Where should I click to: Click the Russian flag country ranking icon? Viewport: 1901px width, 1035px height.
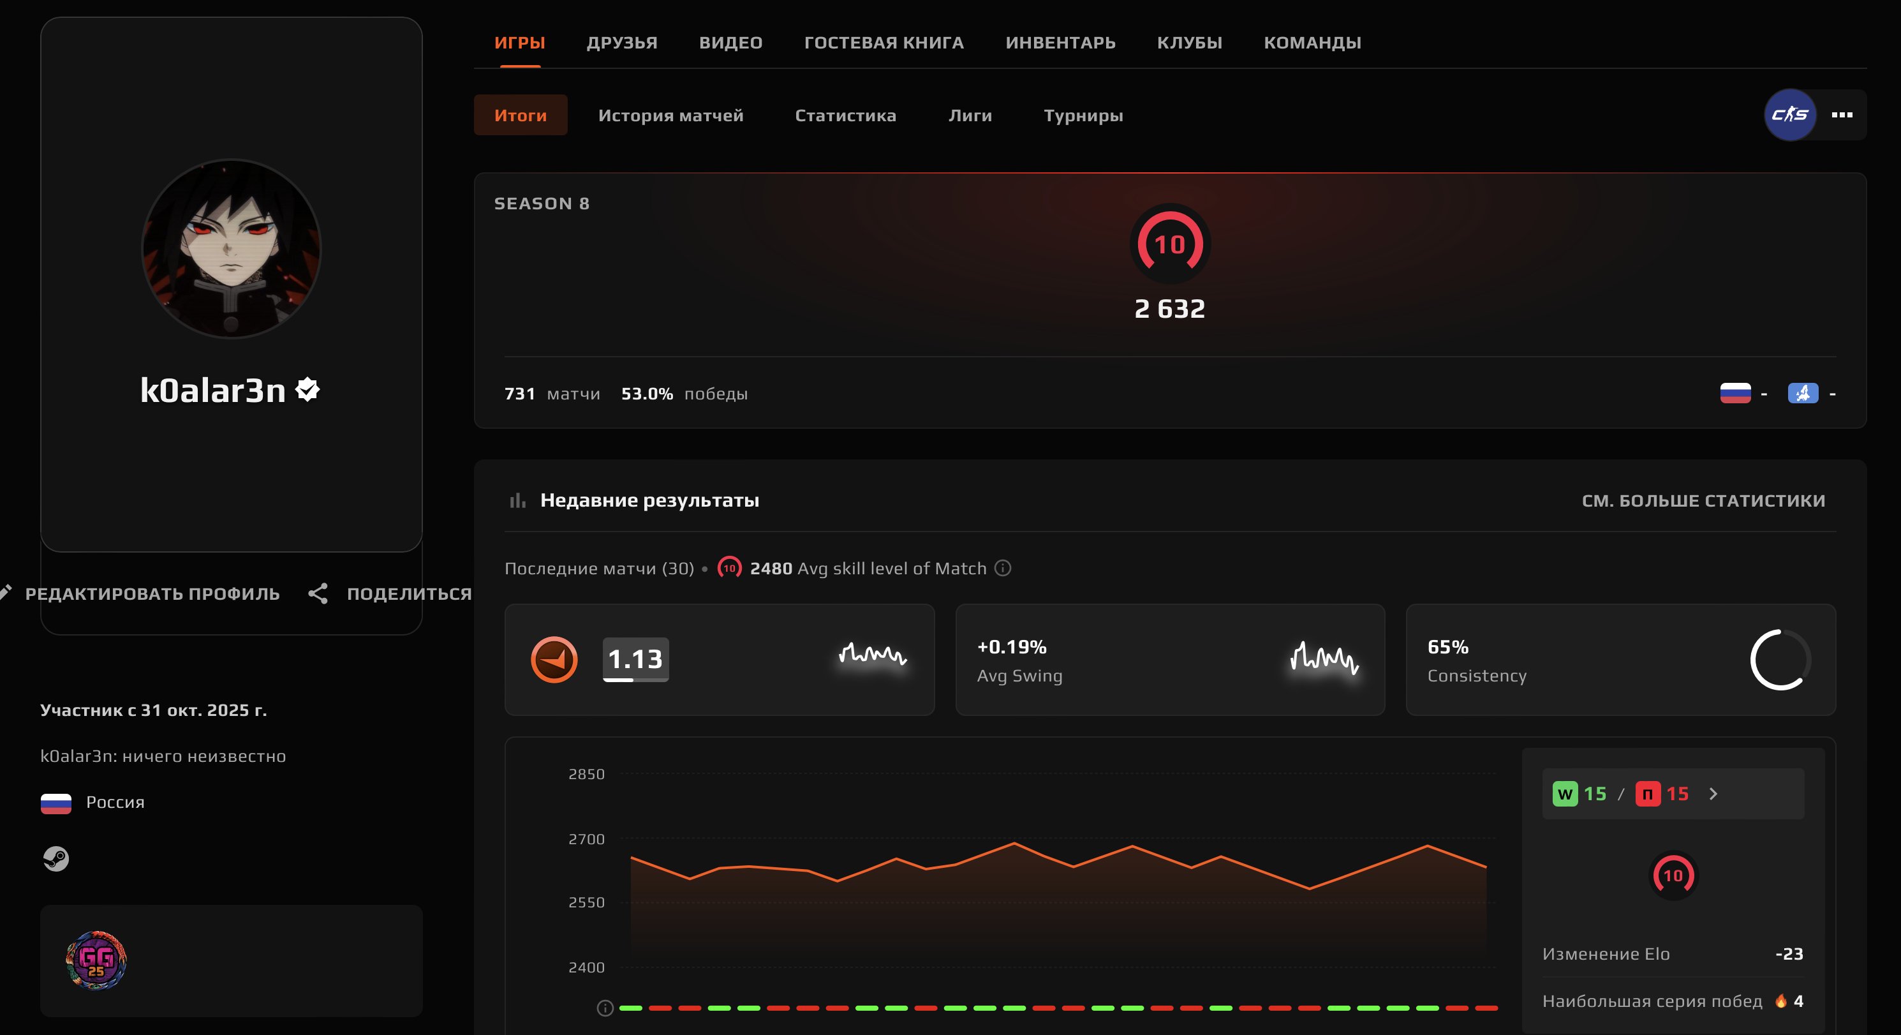pos(1735,394)
